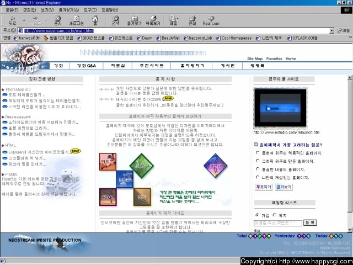
Task: Select poll option 플래쉬 위주의 역동적인 홈페이지
Action: pos(258,153)
